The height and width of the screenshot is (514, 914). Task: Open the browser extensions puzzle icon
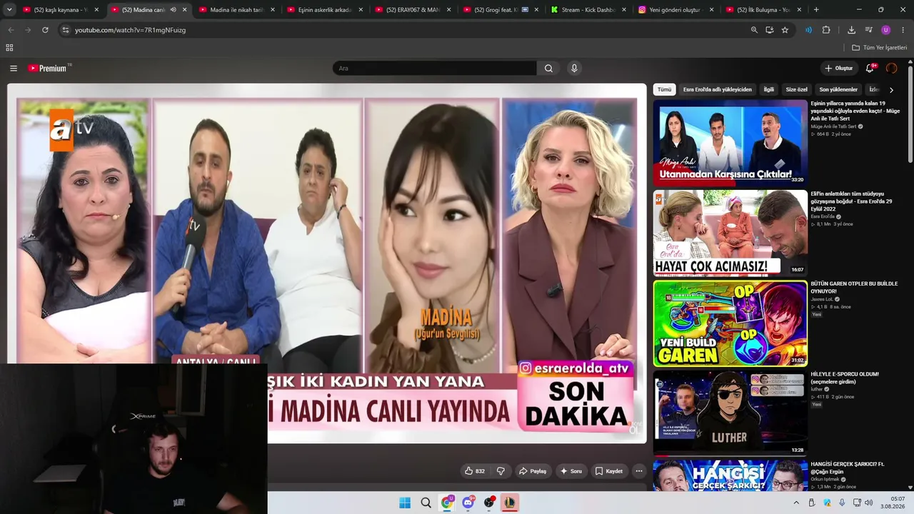click(826, 30)
